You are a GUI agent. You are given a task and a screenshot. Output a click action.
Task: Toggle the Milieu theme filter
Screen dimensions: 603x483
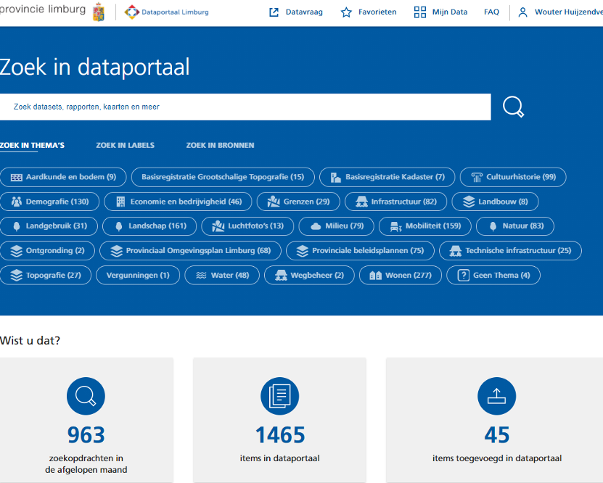[336, 226]
